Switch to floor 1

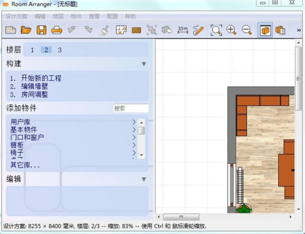[x=32, y=50]
